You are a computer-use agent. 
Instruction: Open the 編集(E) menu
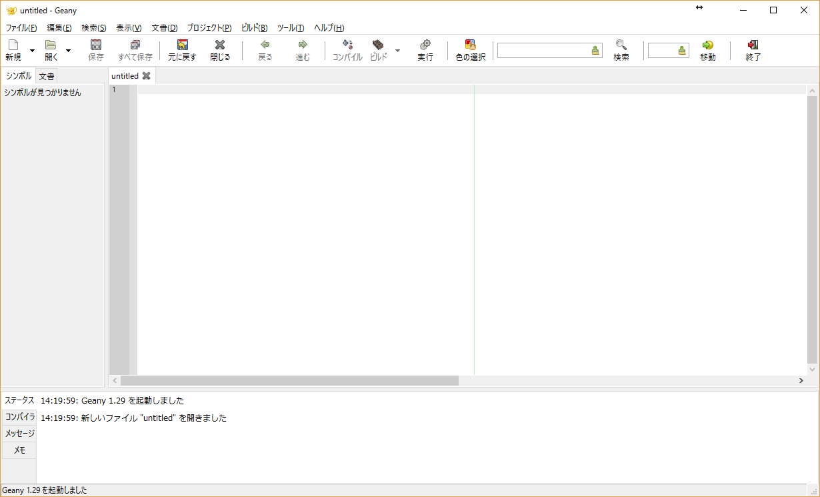(x=59, y=28)
